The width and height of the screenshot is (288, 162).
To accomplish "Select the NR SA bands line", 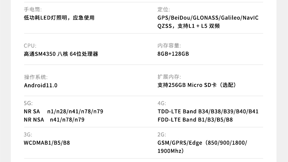I will click(63, 111).
